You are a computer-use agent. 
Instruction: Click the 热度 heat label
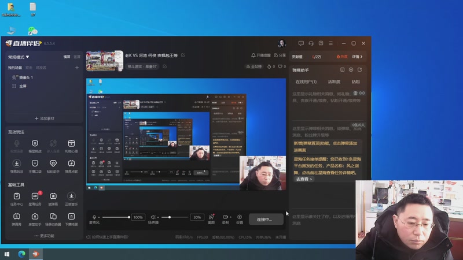click(x=342, y=57)
